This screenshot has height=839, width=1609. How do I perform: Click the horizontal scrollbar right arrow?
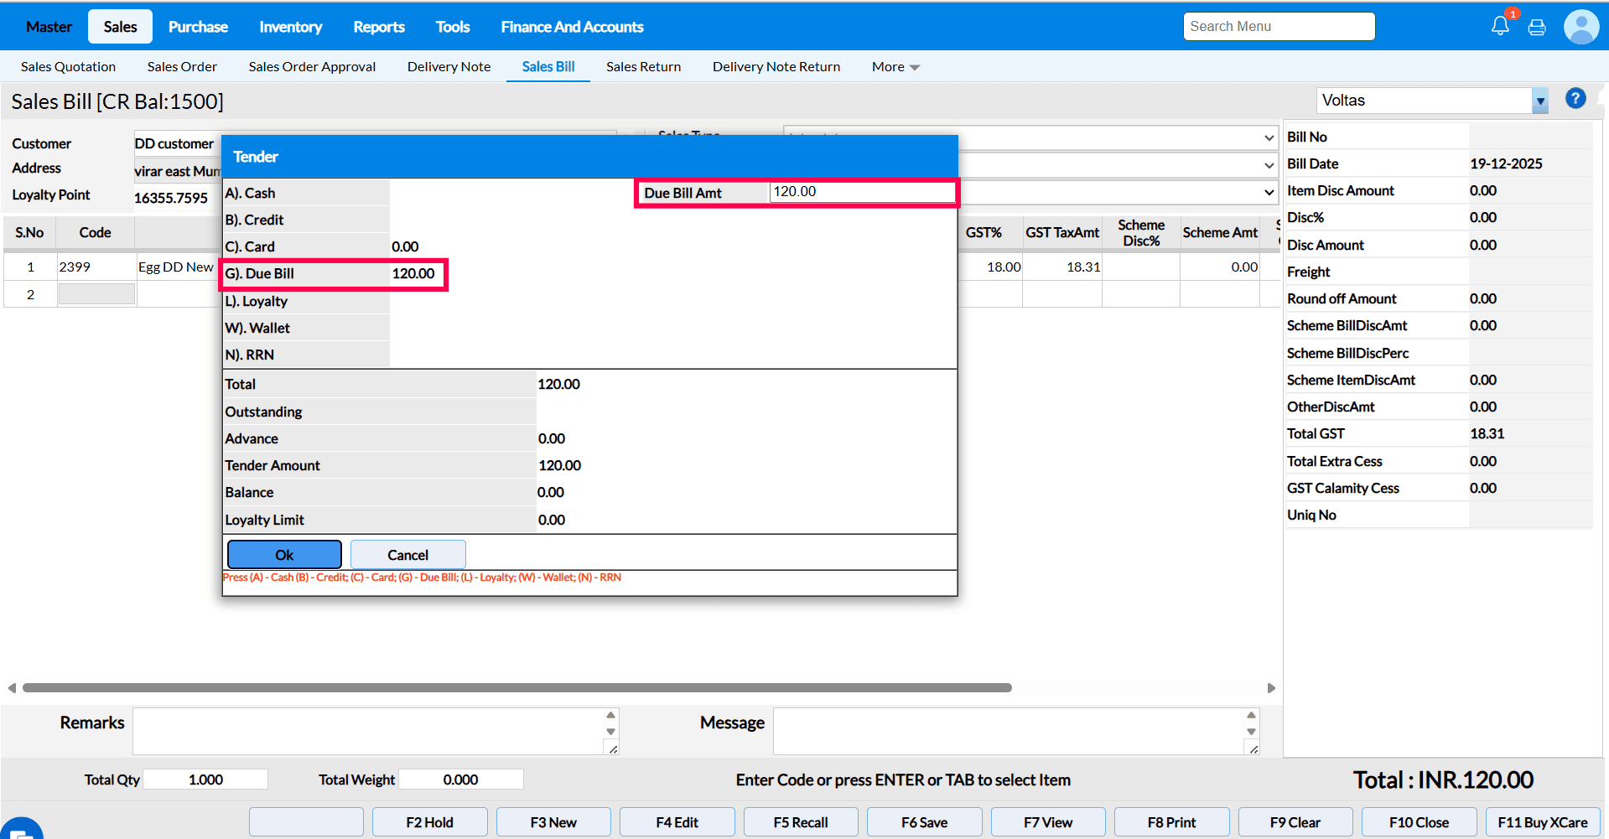pos(1271,688)
